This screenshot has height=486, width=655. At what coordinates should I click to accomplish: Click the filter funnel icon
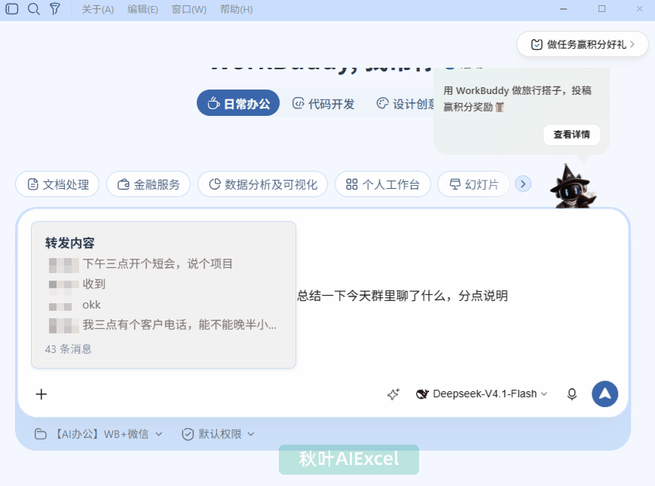(55, 9)
